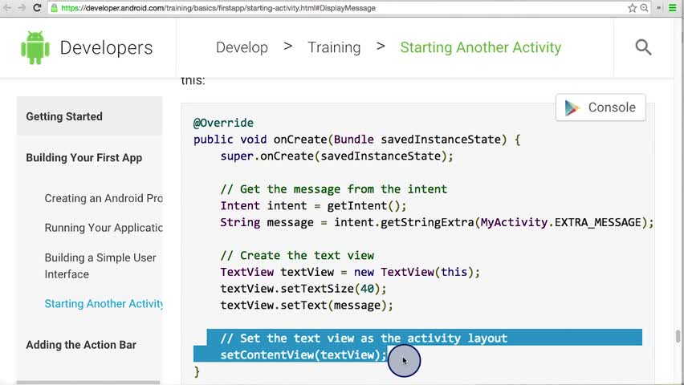The height and width of the screenshot is (385, 684).
Task: Click the textView.setTextSize(40) line
Action: point(303,289)
